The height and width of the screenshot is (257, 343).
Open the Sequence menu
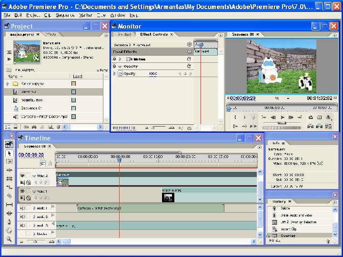[65, 15]
